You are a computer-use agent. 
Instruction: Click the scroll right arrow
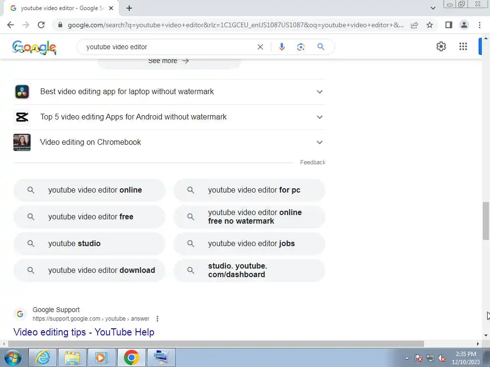[478, 344]
